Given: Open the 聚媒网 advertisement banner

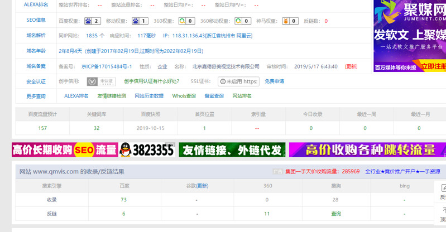Looking at the screenshot, I should tap(410, 36).
